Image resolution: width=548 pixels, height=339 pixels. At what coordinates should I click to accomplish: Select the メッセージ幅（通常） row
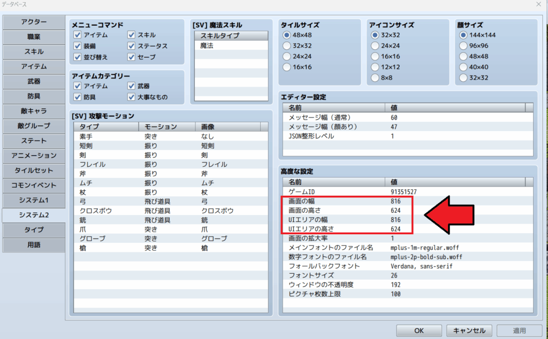pos(408,118)
